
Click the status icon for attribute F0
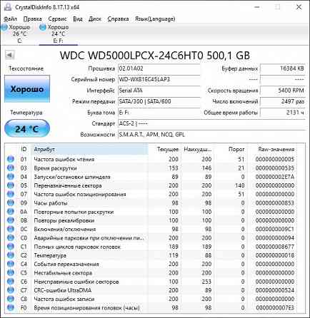(11, 308)
